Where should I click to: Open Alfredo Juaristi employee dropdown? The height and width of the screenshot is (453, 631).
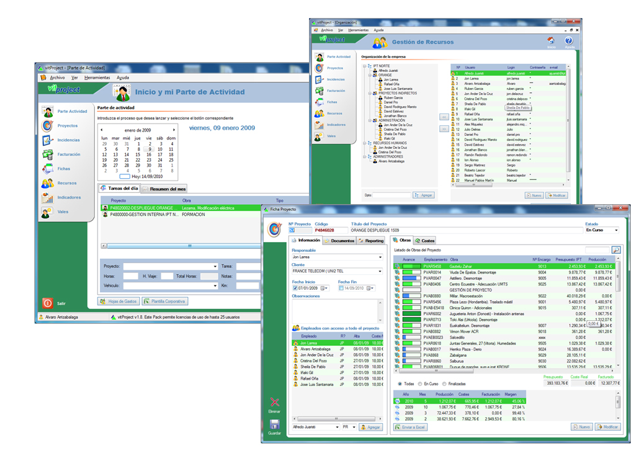pos(316,427)
